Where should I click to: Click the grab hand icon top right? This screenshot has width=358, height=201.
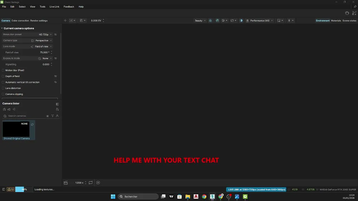pyautogui.click(x=347, y=13)
